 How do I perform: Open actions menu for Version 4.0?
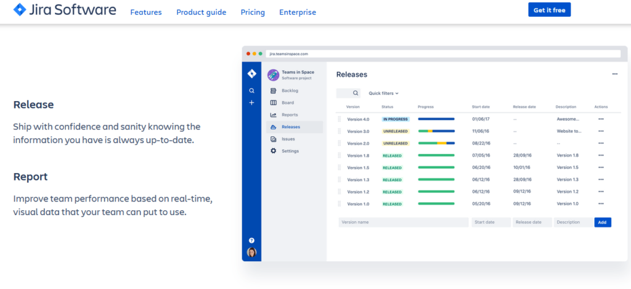click(x=601, y=119)
